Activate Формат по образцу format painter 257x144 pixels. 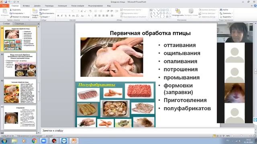[x=19, y=17]
